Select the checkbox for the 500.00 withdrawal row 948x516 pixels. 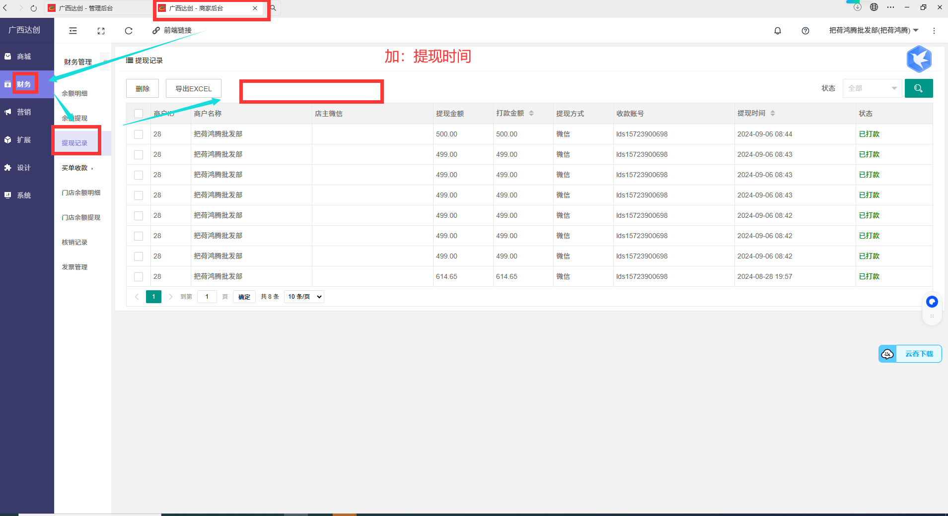pyautogui.click(x=139, y=134)
